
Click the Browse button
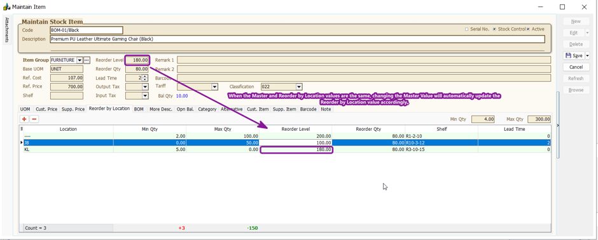coord(576,90)
